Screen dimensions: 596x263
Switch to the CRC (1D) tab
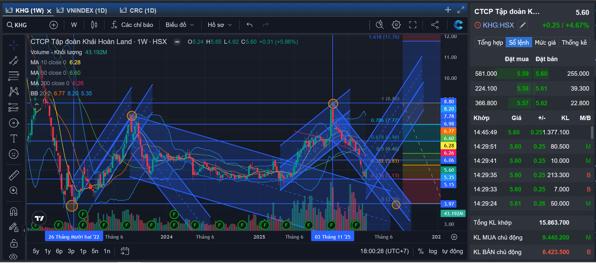point(138,10)
